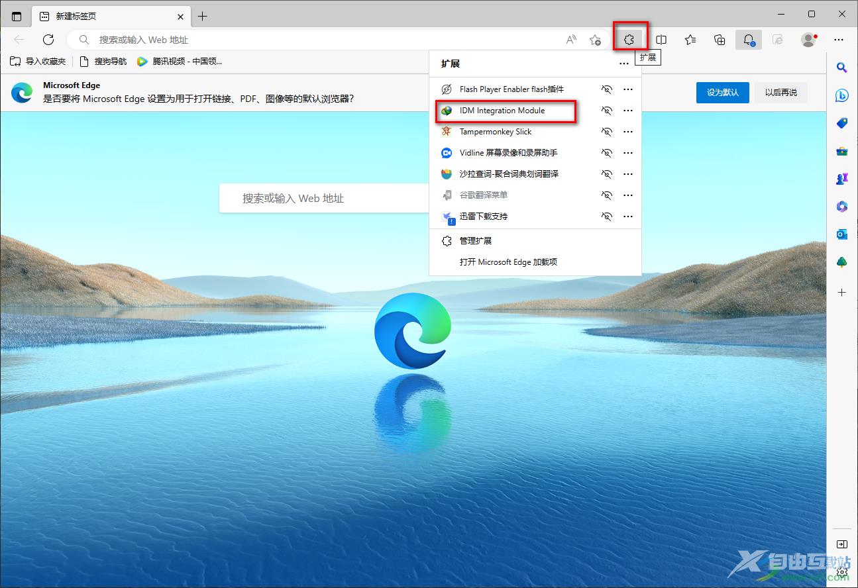
Task: Open Bing chat icon in sidebar
Action: [x=841, y=95]
